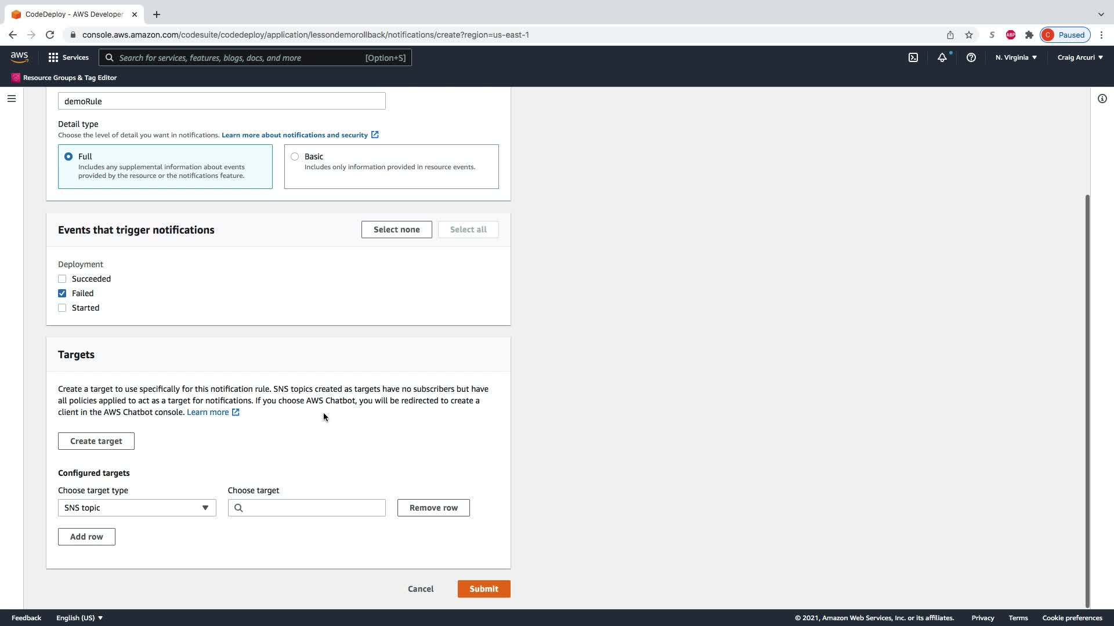Switch to the CodeDeploy browser tab
The image size is (1114, 626).
(74, 14)
